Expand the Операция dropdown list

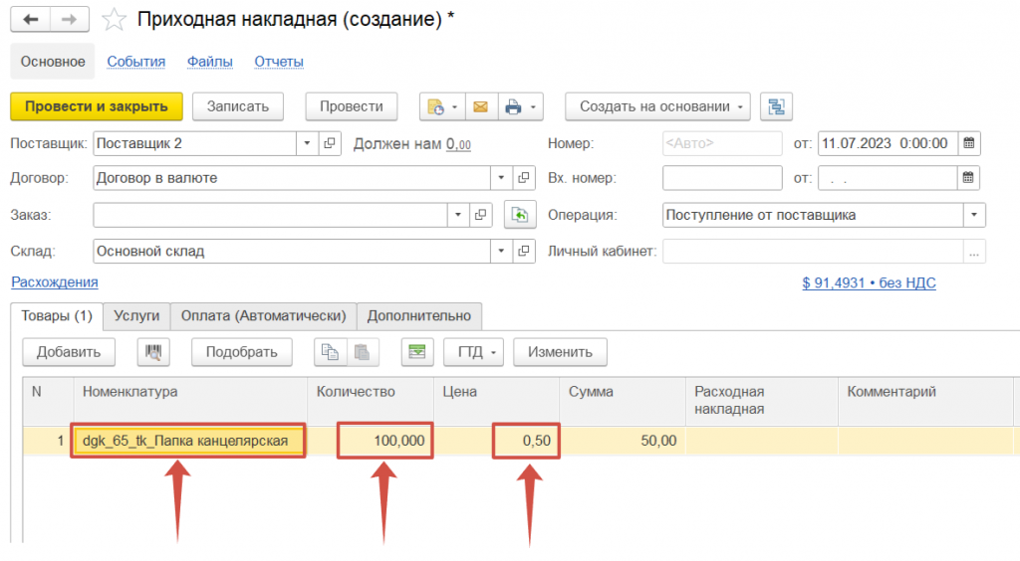click(x=973, y=215)
